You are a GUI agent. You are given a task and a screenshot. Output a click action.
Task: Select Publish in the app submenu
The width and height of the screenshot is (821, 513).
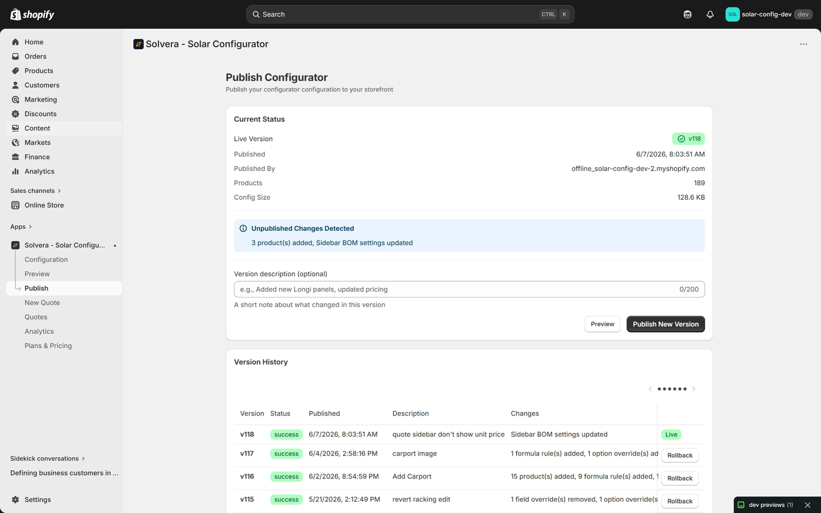(64, 288)
